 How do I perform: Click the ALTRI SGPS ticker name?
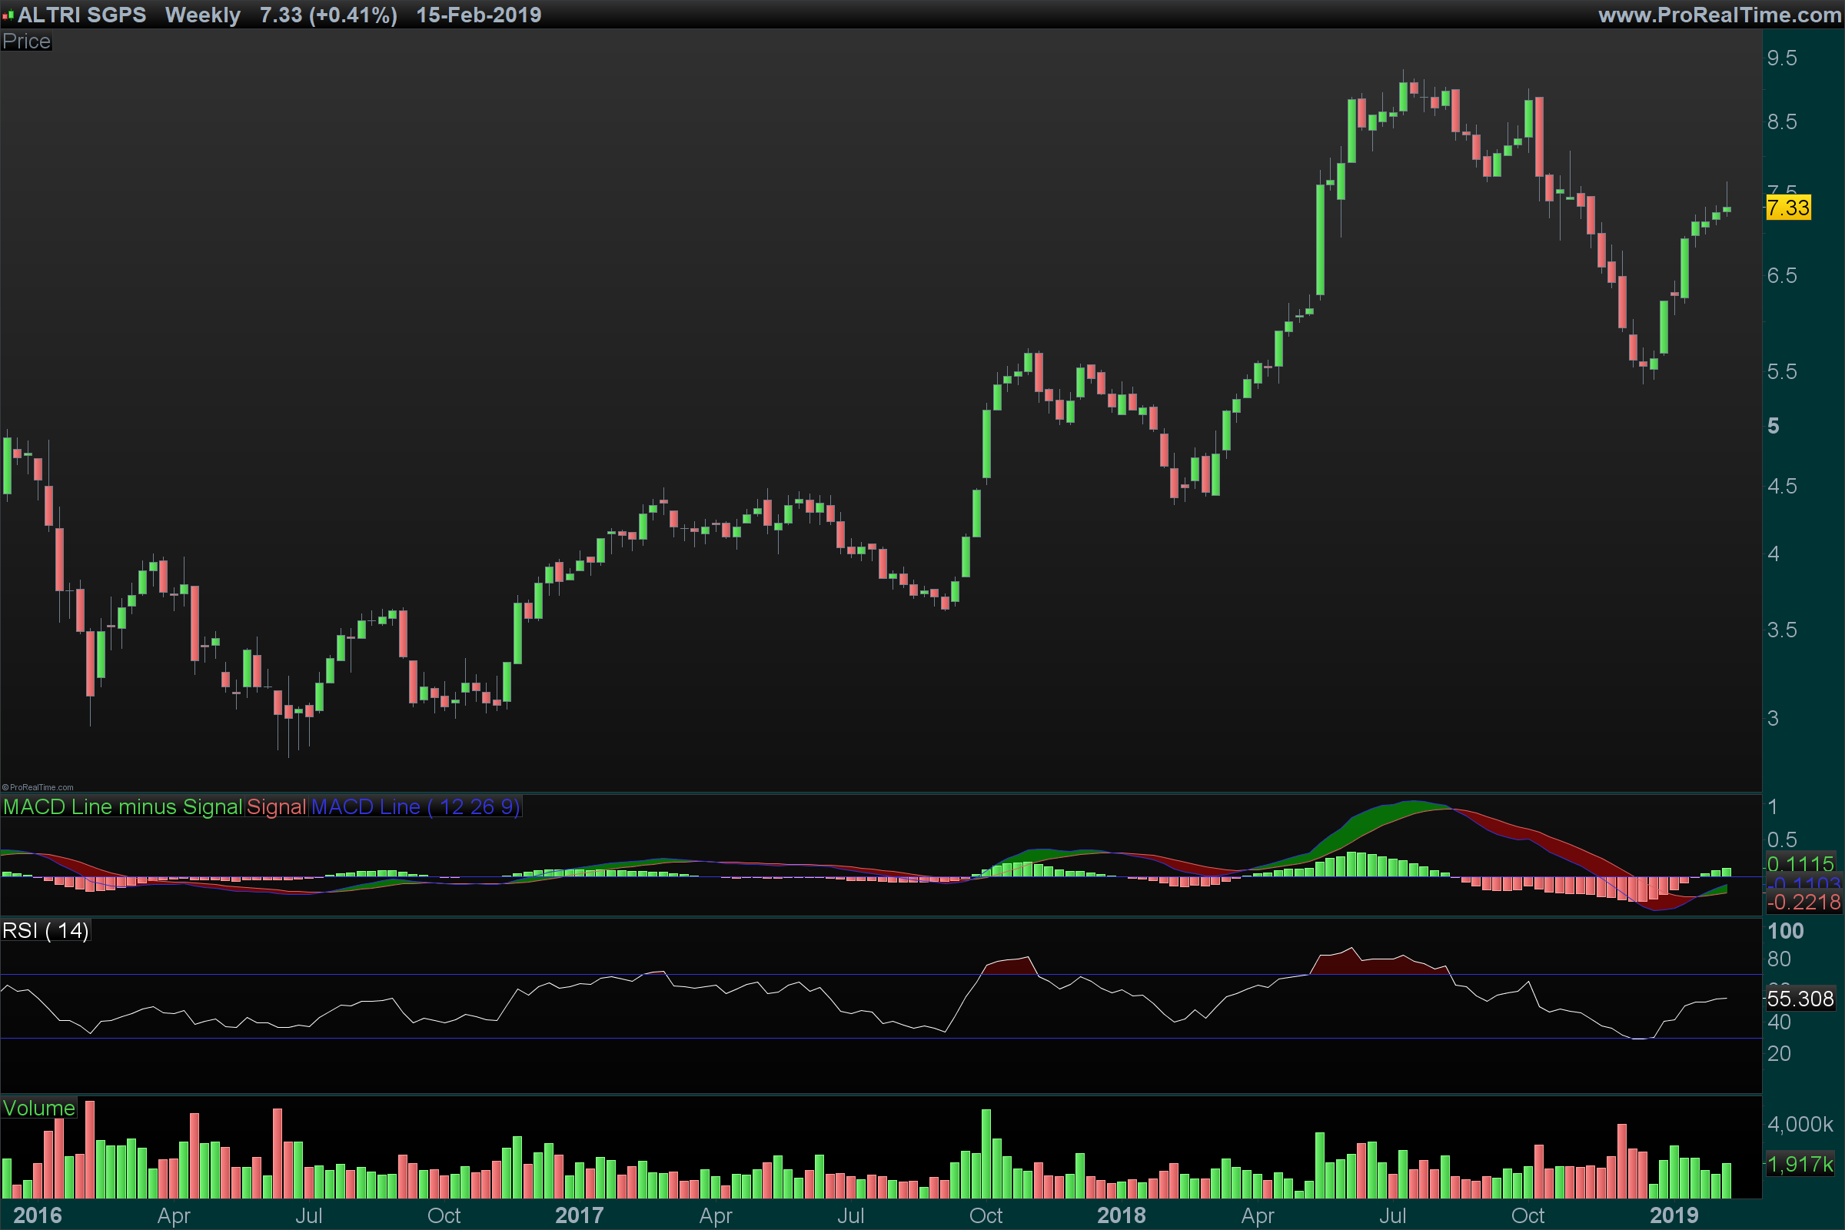81,15
